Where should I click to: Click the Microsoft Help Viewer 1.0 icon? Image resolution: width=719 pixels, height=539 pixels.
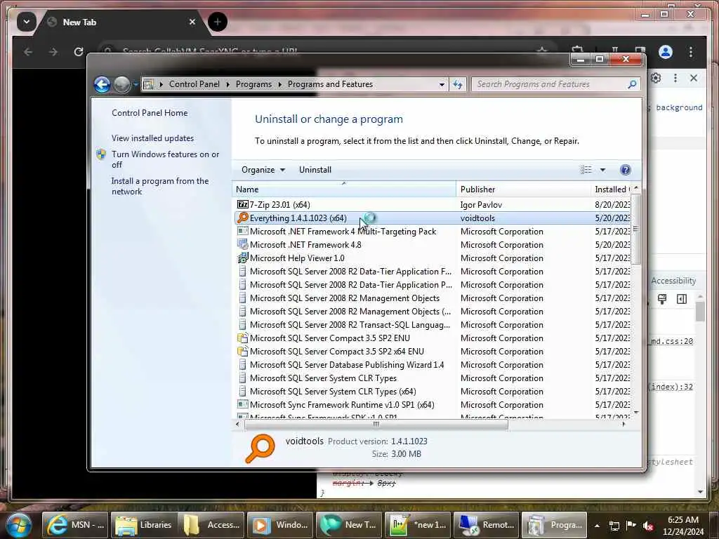[242, 258]
